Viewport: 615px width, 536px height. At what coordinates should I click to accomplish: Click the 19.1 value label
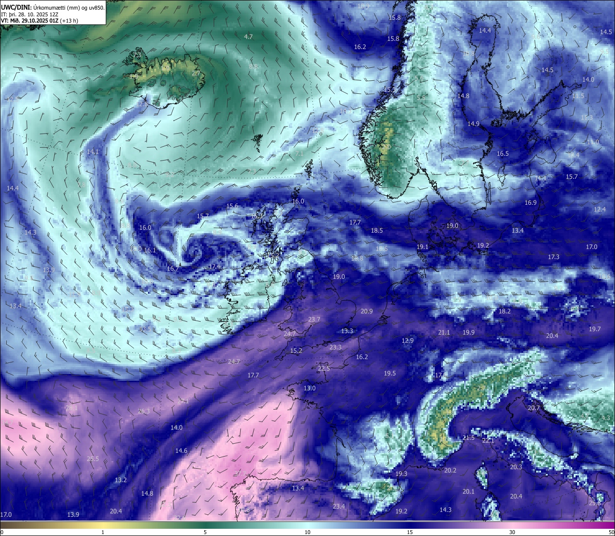(x=422, y=247)
